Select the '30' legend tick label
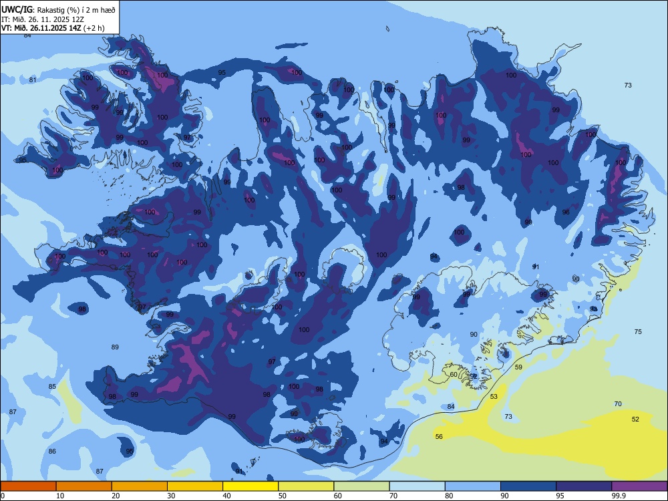Screen dimensions: 668x501 171,496
